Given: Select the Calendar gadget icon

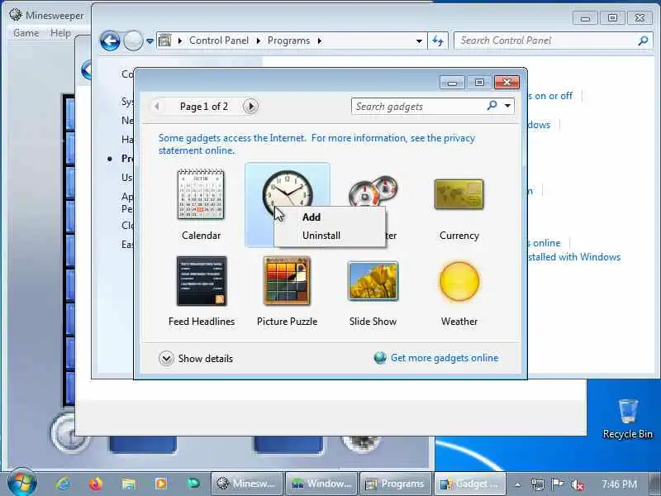Looking at the screenshot, I should pos(201,194).
